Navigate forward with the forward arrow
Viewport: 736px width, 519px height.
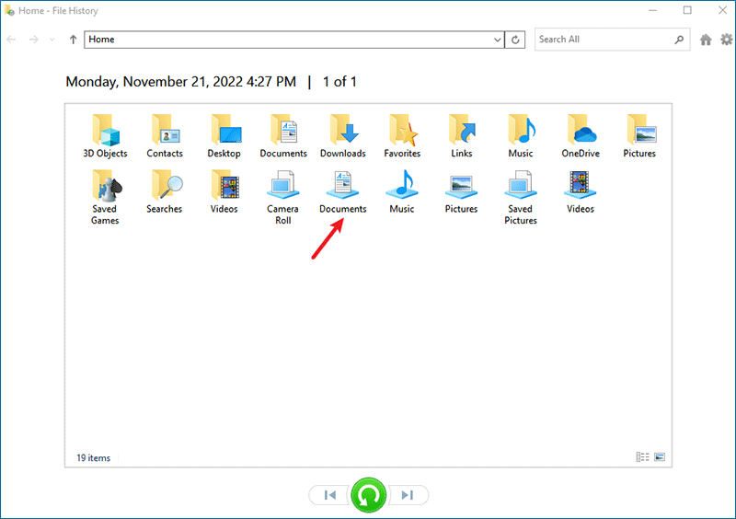tap(33, 40)
